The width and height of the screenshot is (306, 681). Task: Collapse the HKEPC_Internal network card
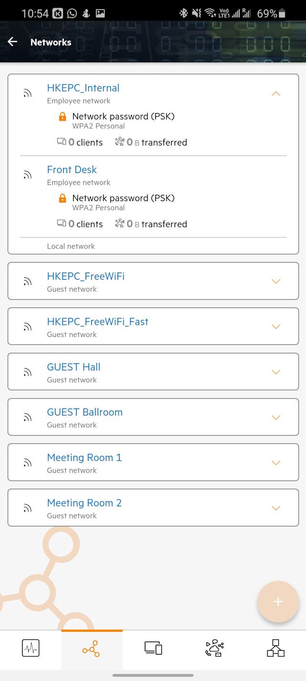tap(276, 93)
